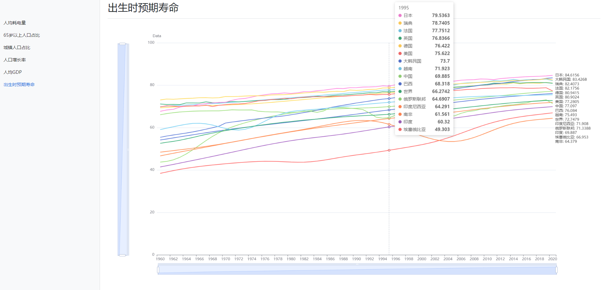The image size is (601, 290).
Task: Click the 出生时预期寿命 page title
Action: 143,8
